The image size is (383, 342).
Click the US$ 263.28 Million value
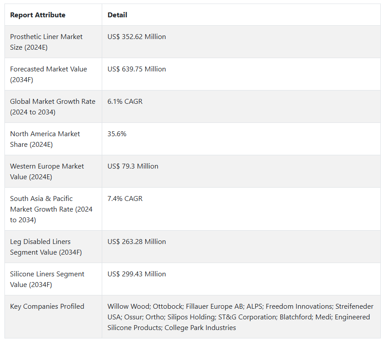click(137, 242)
